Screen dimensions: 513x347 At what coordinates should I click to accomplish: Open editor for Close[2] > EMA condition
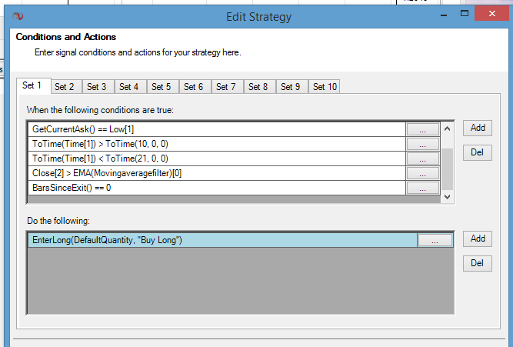click(421, 173)
